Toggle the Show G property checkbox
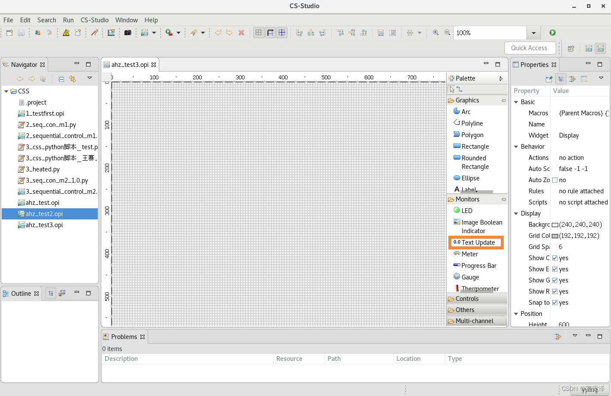This screenshot has height=396, width=611. (555, 280)
